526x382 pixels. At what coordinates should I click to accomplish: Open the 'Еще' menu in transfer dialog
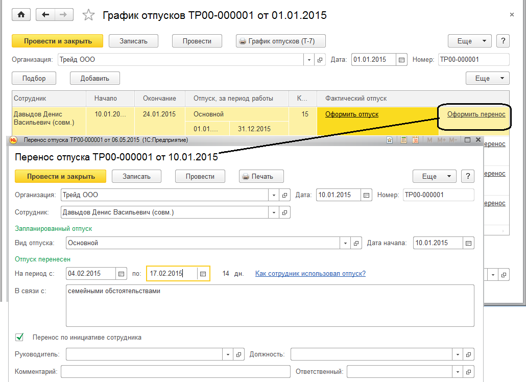point(434,176)
